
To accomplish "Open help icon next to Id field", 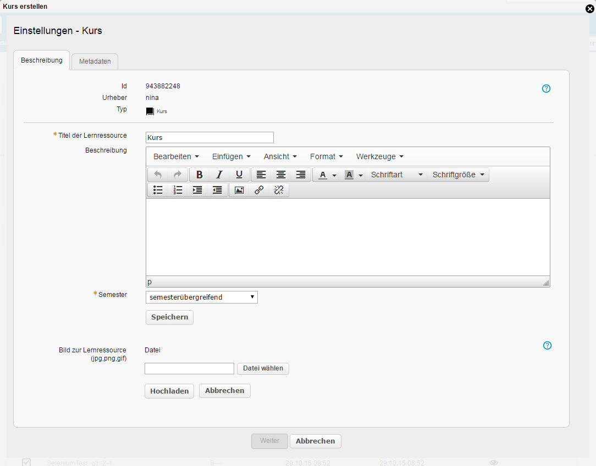I will 547,88.
